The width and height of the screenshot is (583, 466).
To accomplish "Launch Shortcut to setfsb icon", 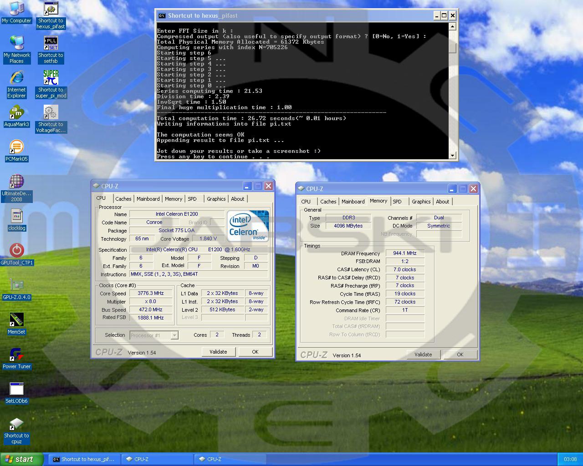I will tap(51, 49).
